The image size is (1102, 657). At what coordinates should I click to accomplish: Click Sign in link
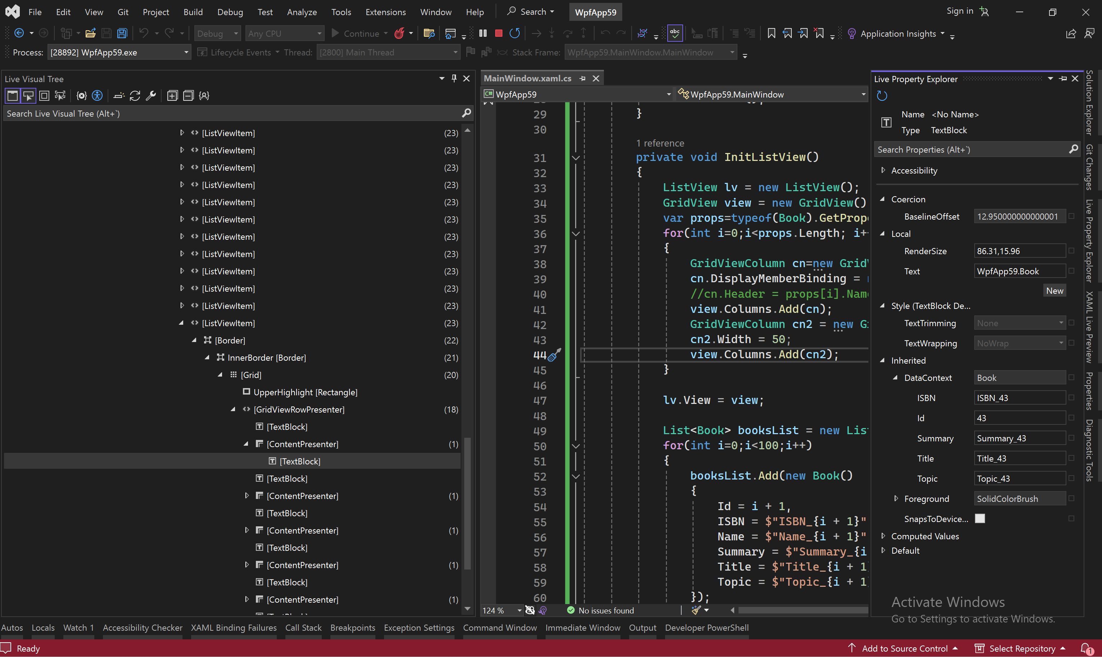coord(960,11)
